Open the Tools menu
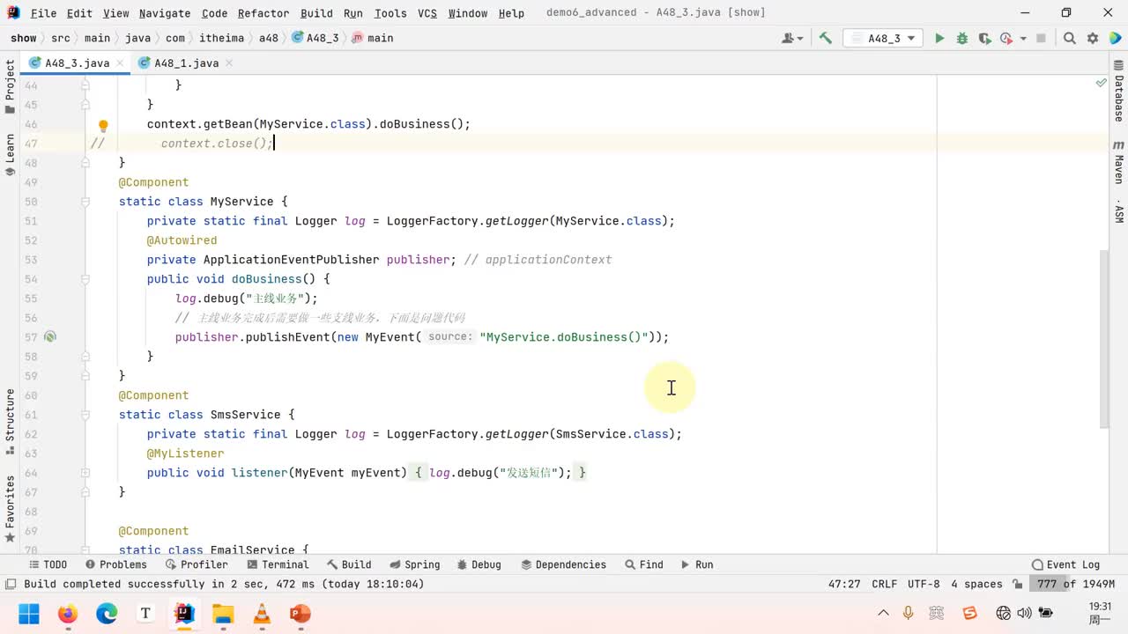The image size is (1128, 634). (390, 13)
